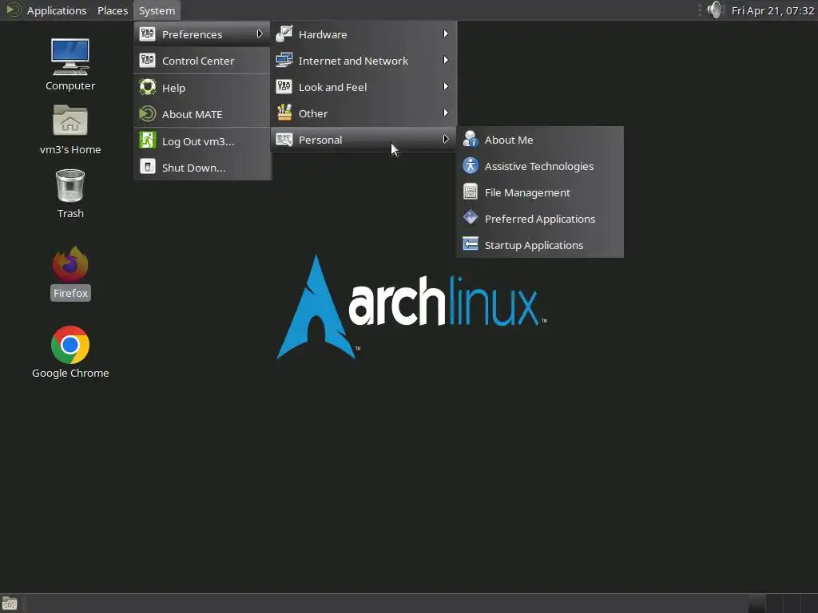Click the Google Chrome label text
The width and height of the screenshot is (818, 613).
click(70, 373)
